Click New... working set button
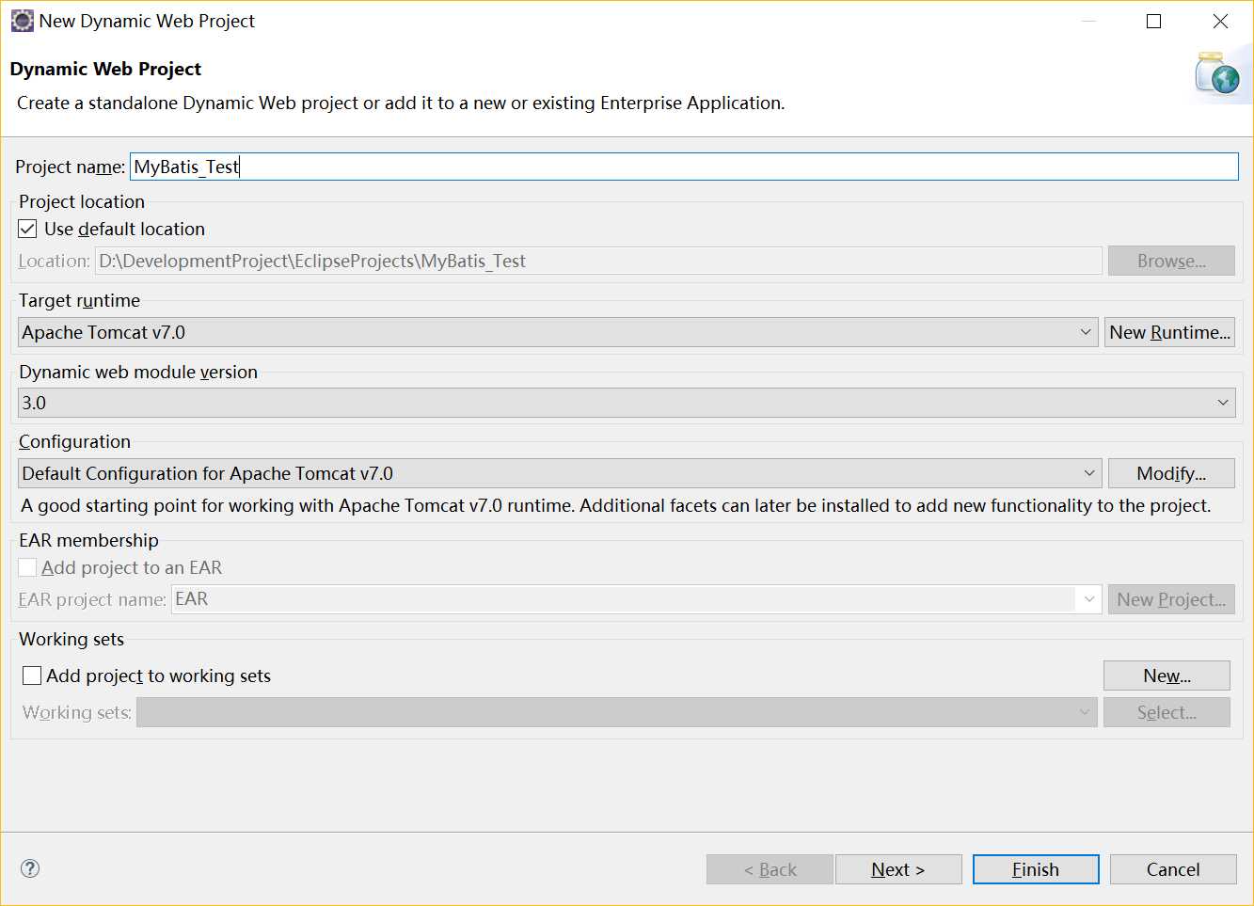The height and width of the screenshot is (906, 1254). [1167, 676]
